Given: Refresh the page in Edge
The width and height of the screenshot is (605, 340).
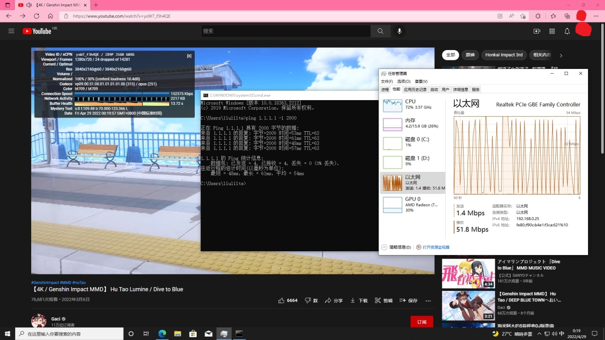Looking at the screenshot, I should tap(36, 16).
